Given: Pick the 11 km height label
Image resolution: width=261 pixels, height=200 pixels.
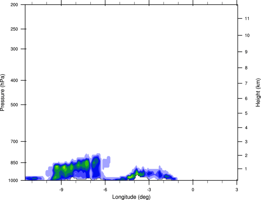Looking at the screenshot, I should 247,18.
